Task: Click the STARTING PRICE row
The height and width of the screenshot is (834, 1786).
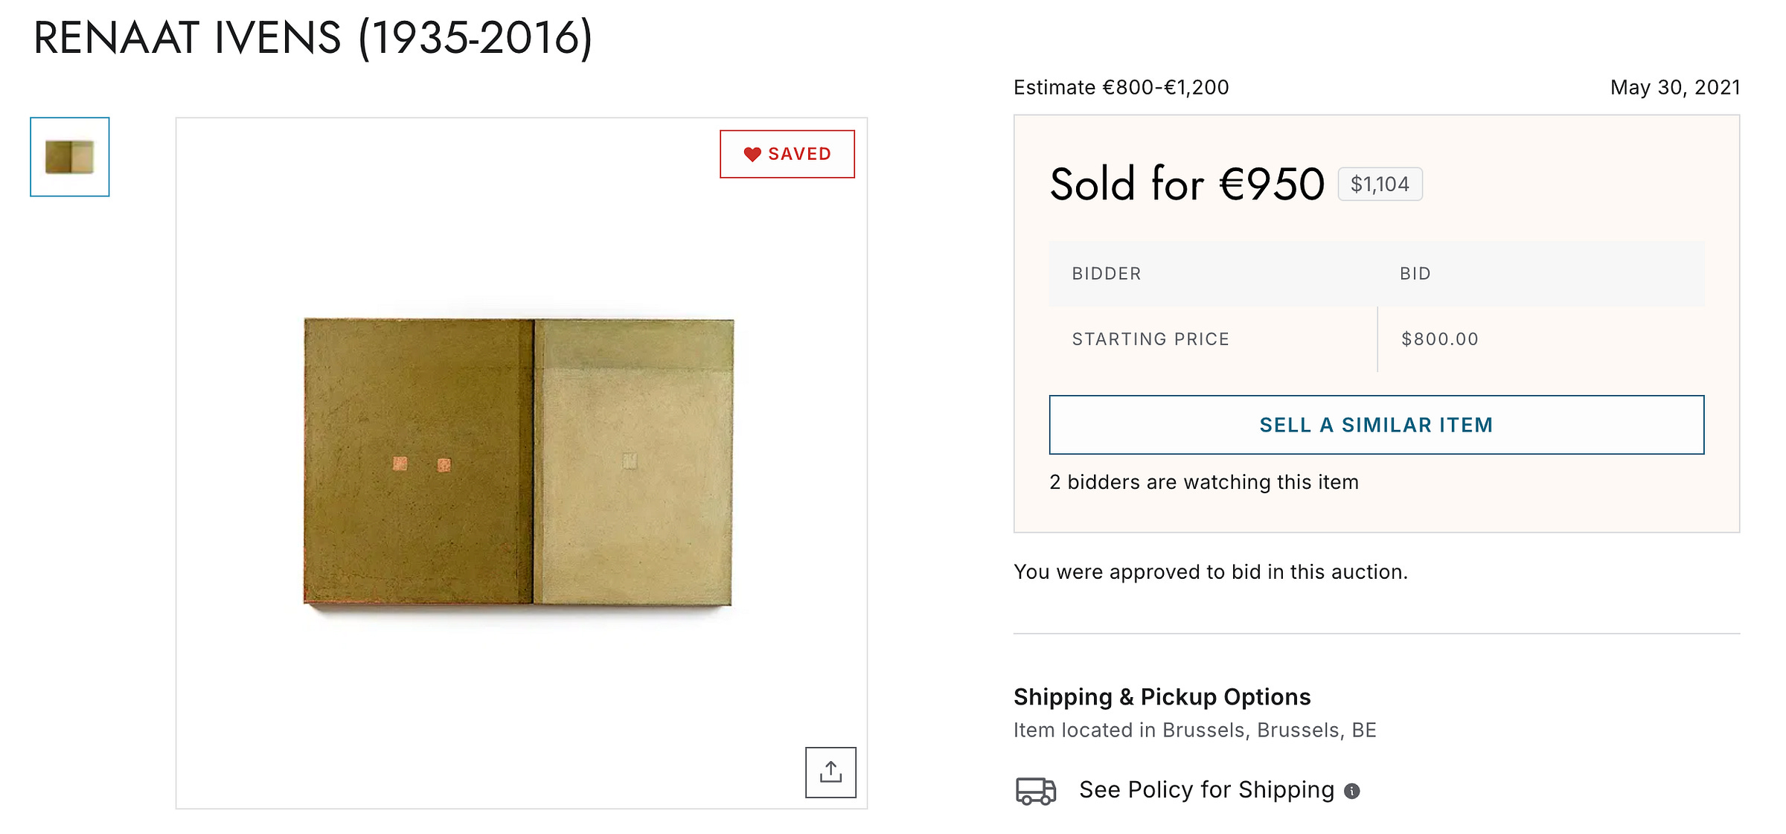Action: pos(1376,339)
